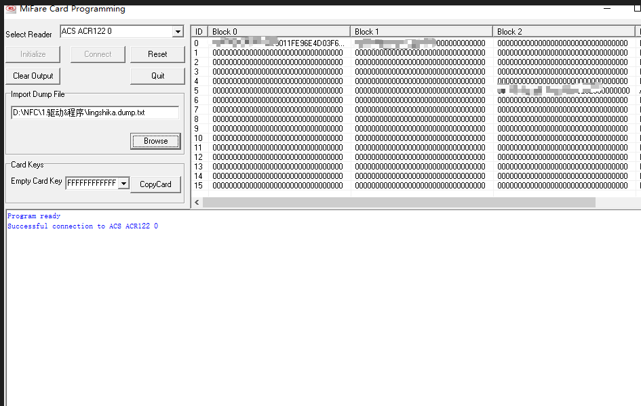Click the MiFare app icon in title bar
Viewport: 641px width, 406px height.
[10, 9]
